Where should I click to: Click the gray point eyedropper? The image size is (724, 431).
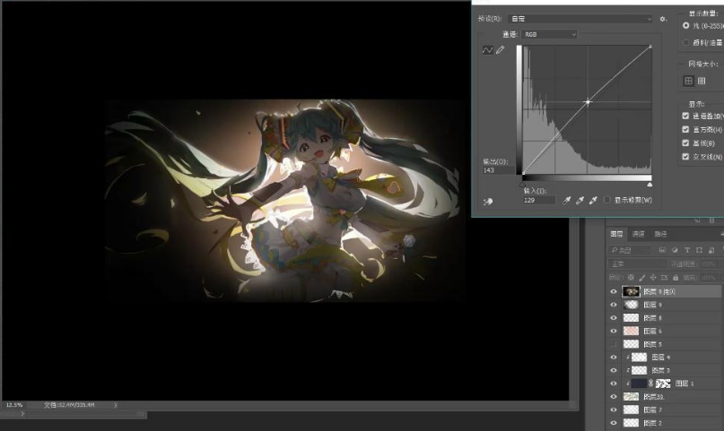click(x=580, y=199)
